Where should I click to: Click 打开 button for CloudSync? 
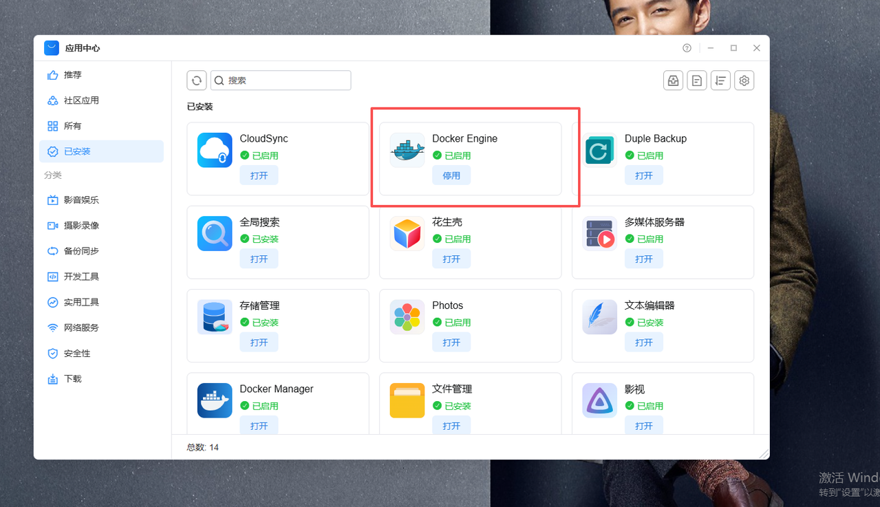click(259, 175)
